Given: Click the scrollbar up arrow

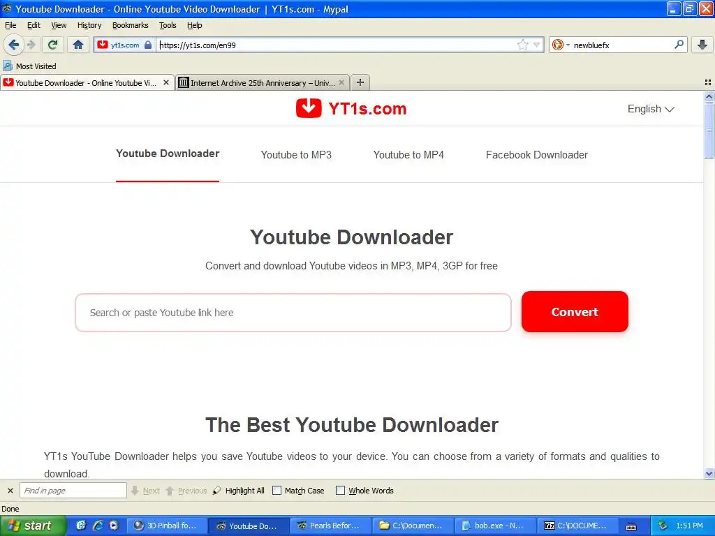Looking at the screenshot, I should 709,96.
